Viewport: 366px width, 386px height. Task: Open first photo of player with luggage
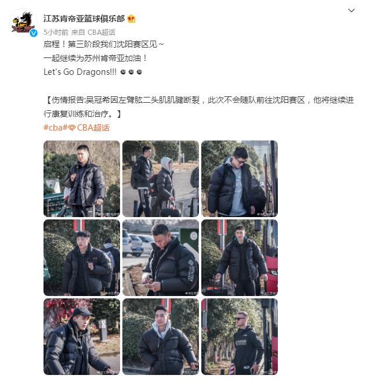point(82,179)
